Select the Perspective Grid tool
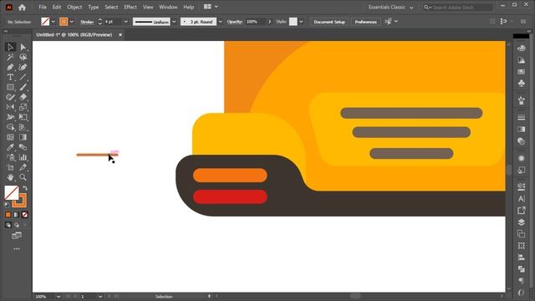535x301 pixels. [x=23, y=127]
